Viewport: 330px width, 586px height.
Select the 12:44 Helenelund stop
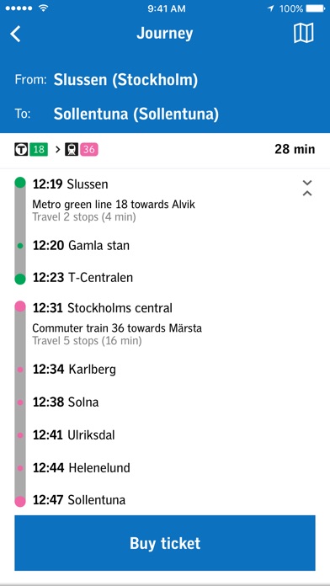(82, 467)
